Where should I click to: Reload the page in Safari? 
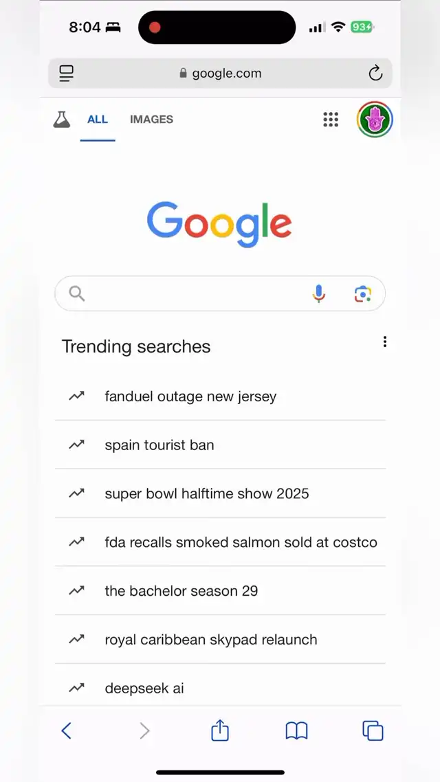375,74
